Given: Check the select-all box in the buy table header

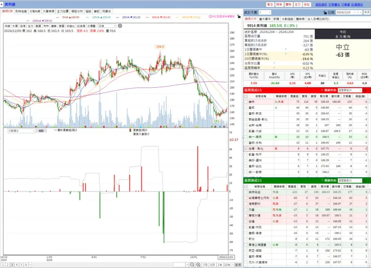Looking at the screenshot, I should (246, 96).
